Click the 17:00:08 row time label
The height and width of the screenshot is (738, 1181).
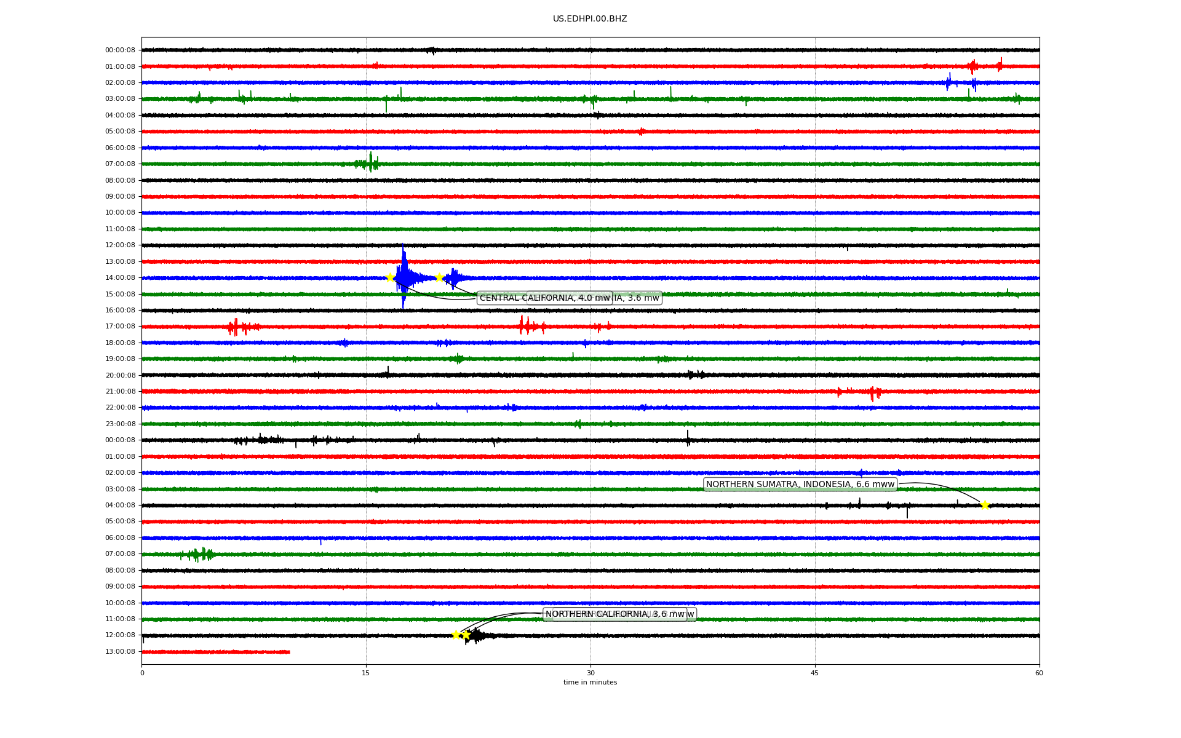tap(120, 327)
